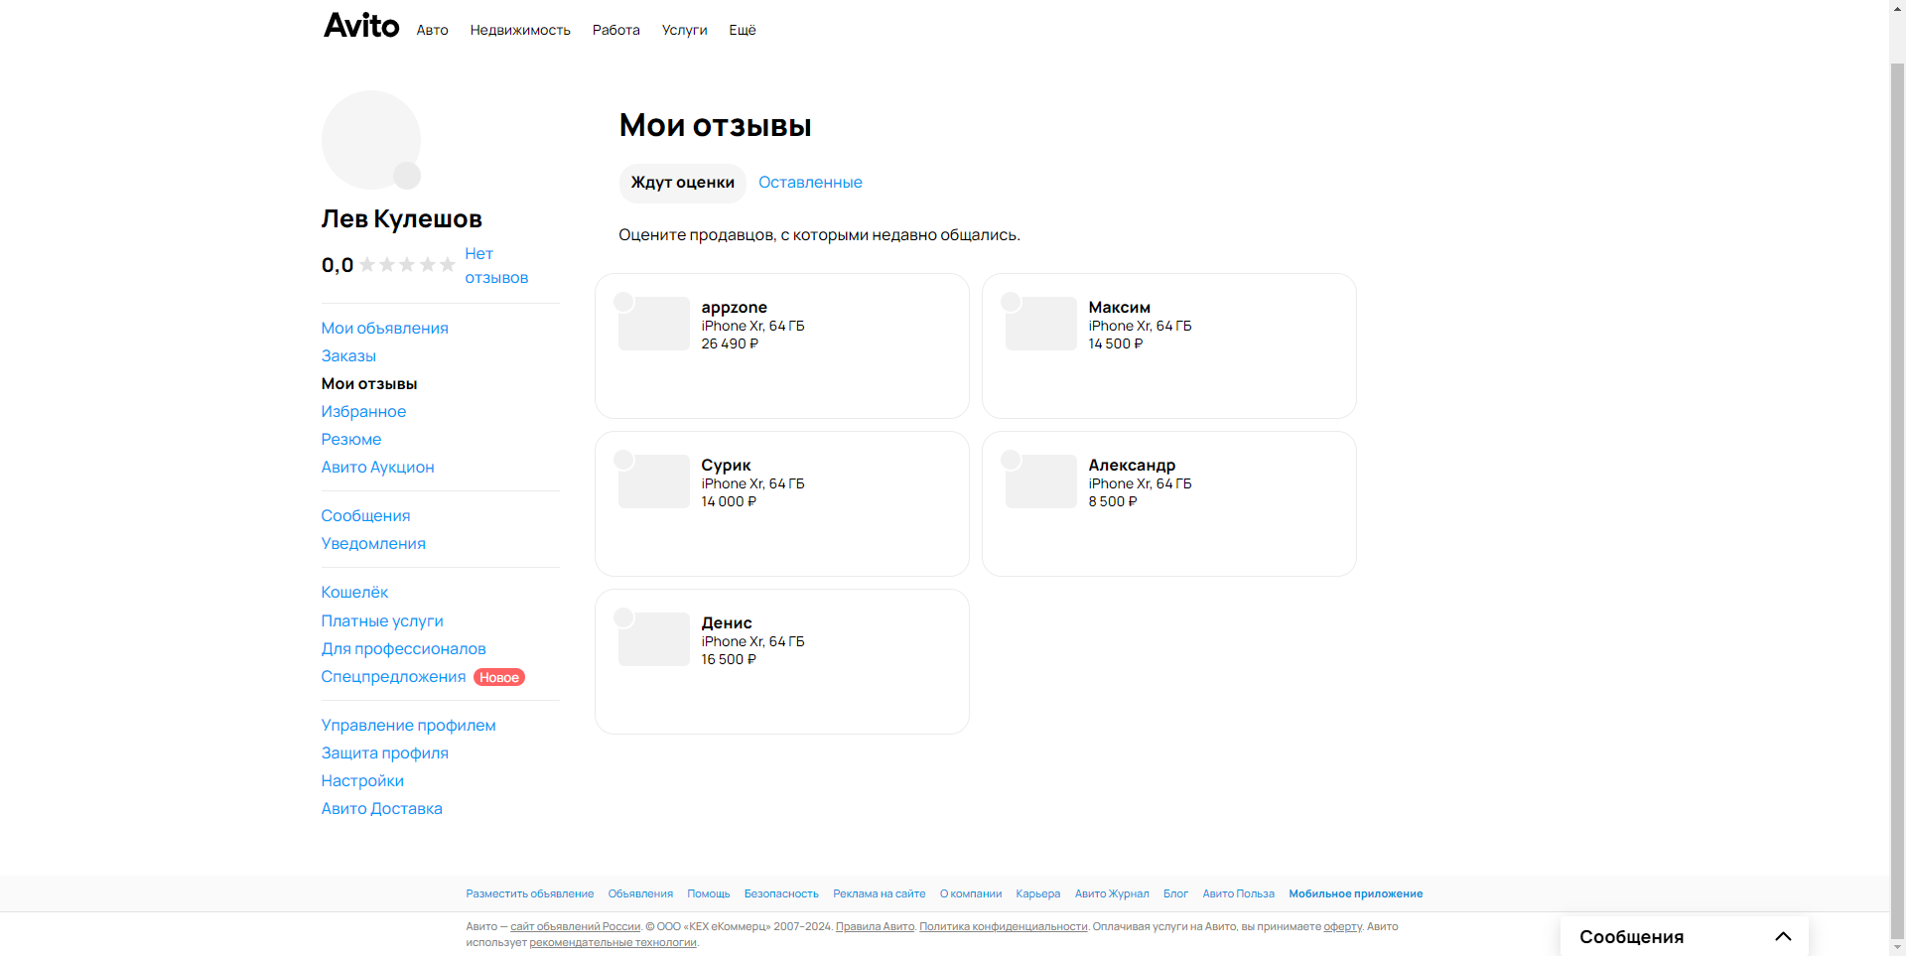Click the Максим seller name
This screenshot has height=956, width=1906.
[x=1119, y=307]
